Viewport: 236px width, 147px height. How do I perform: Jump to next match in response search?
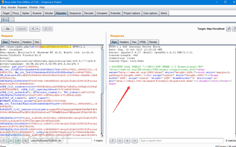point(134,141)
